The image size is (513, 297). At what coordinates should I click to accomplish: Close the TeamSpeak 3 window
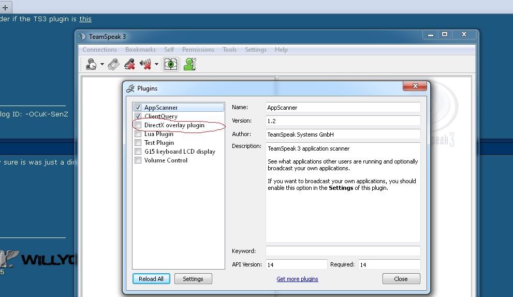[464, 34]
